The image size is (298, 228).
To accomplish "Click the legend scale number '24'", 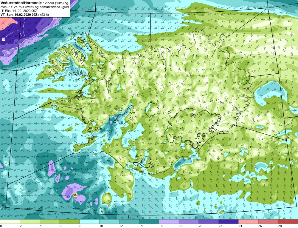I will click(x=240, y=226).
